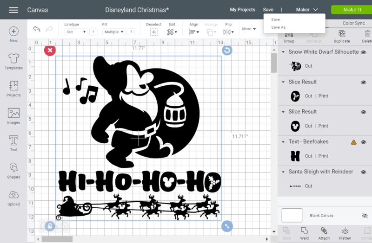Show the Blank Canvas layer

[365, 216]
